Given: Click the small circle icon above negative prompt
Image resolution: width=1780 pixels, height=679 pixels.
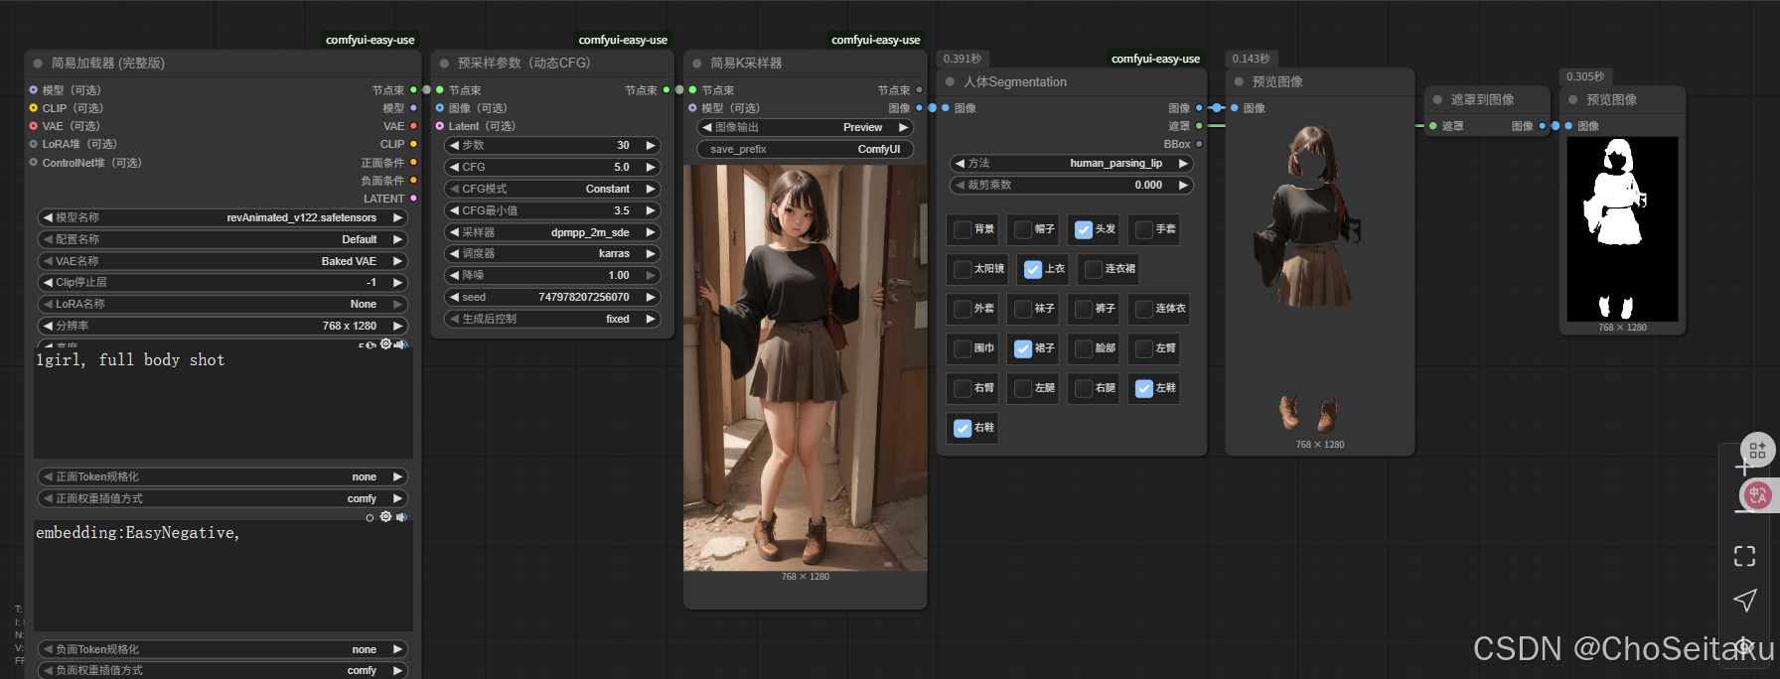Looking at the screenshot, I should (x=370, y=517).
